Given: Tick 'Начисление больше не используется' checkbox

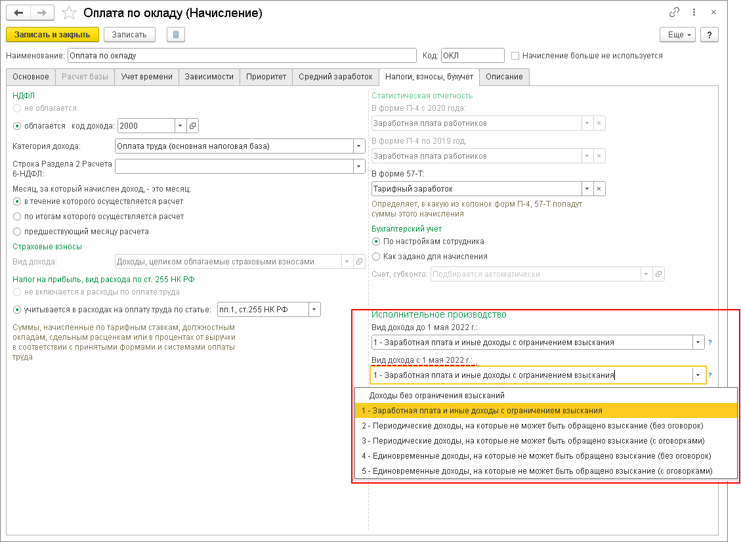Looking at the screenshot, I should pos(515,56).
